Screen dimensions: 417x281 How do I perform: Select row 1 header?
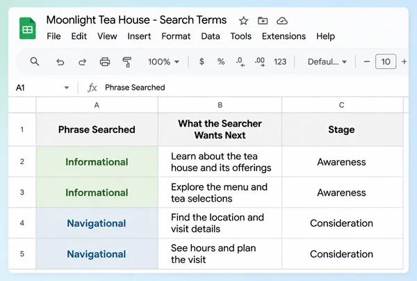point(22,129)
